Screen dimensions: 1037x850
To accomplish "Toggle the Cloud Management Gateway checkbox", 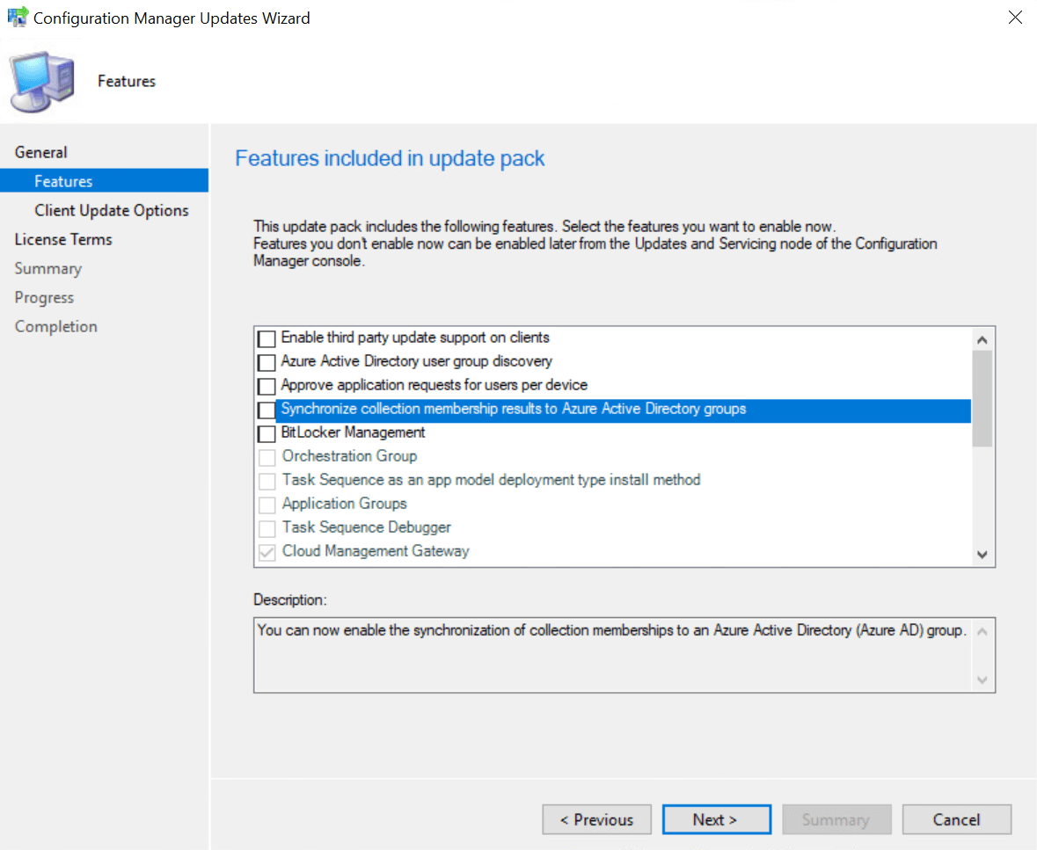I will pyautogui.click(x=267, y=553).
